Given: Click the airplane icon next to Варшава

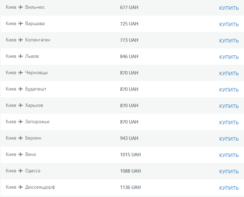Looking at the screenshot, I should (x=21, y=24).
